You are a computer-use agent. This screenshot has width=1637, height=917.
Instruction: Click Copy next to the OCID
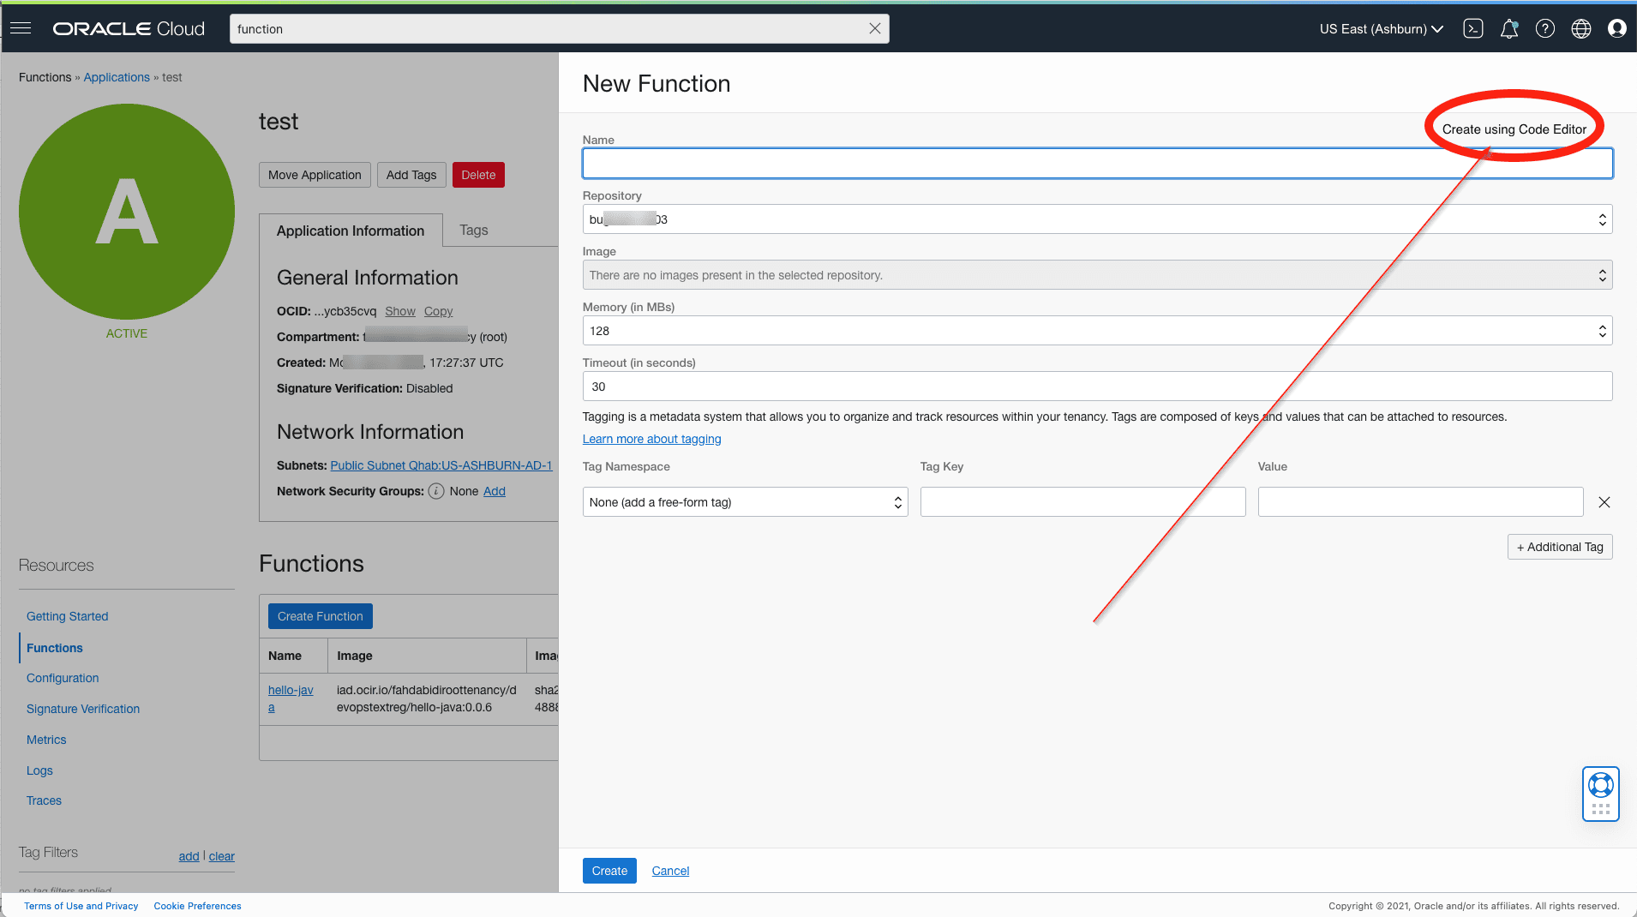click(438, 311)
